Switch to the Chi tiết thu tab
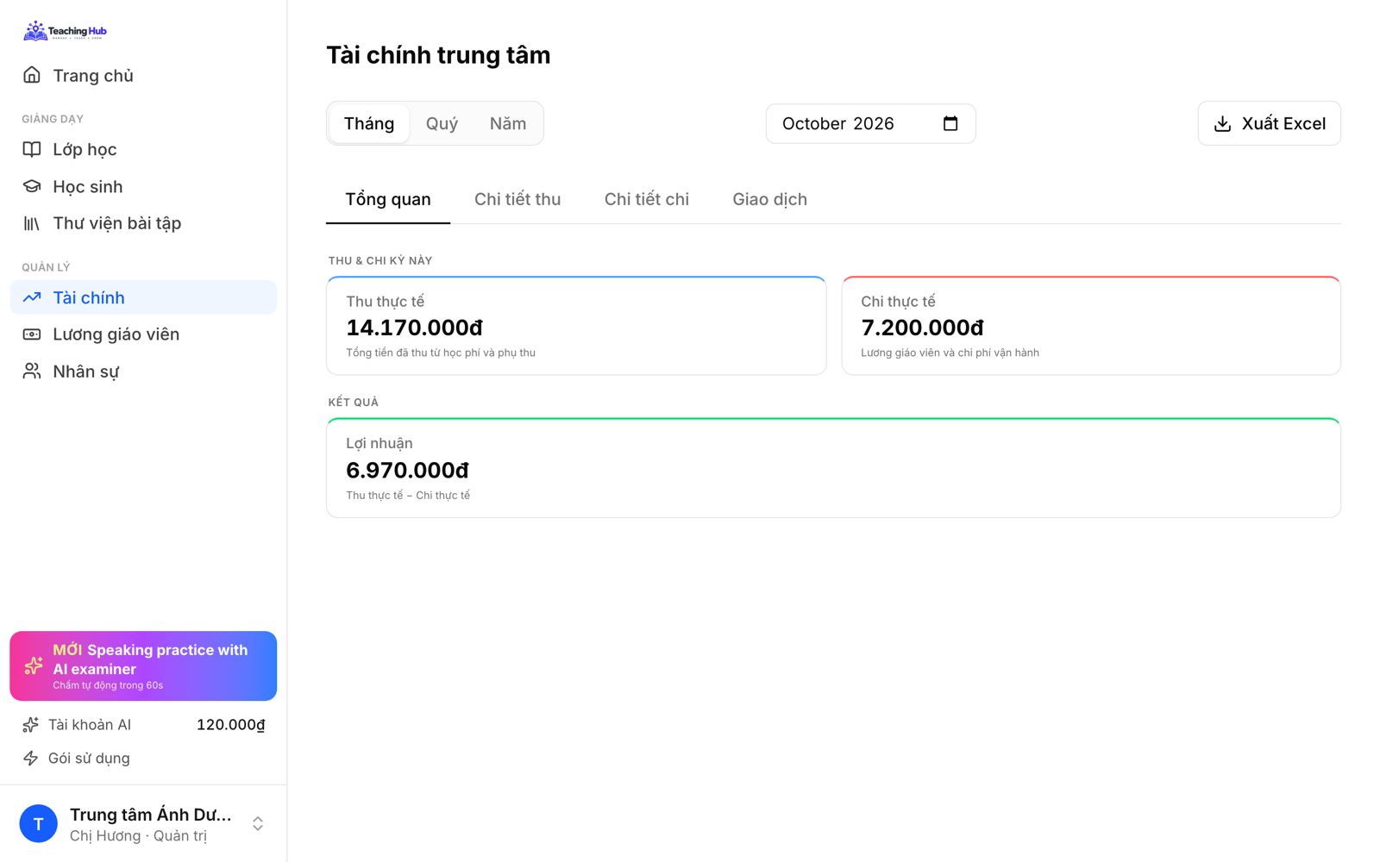This screenshot has width=1380, height=862. pos(517,199)
